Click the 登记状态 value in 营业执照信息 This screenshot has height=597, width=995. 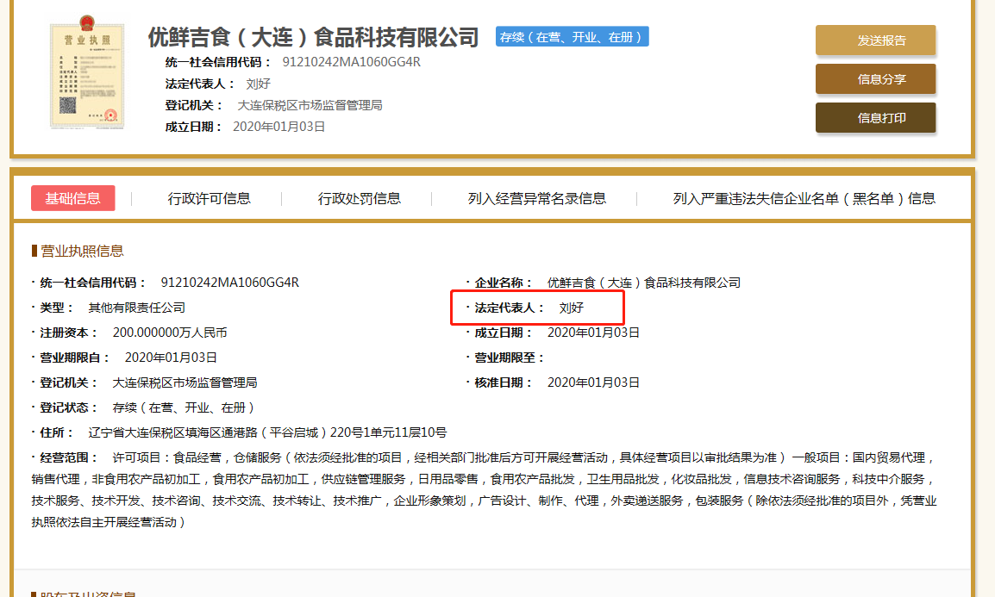pos(183,407)
